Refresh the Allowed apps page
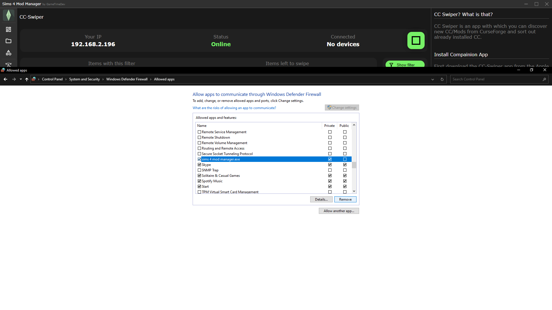Screen dimensions: 552x310 [x=442, y=80]
